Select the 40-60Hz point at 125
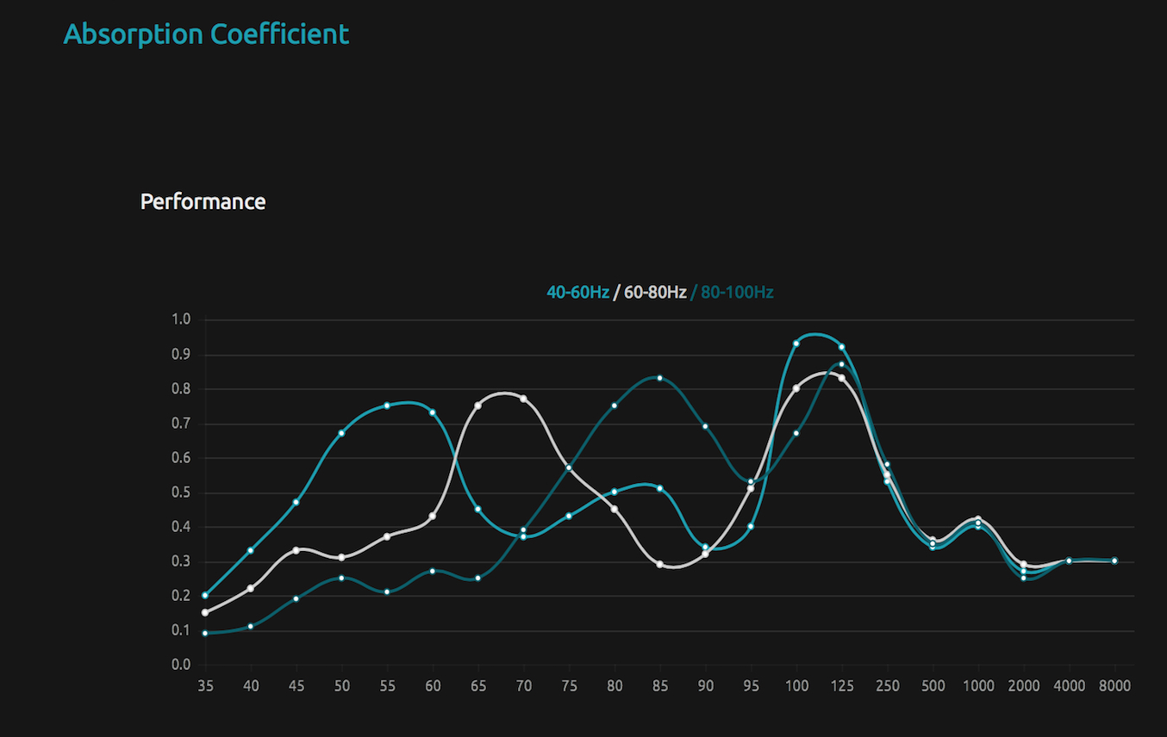 (x=842, y=347)
